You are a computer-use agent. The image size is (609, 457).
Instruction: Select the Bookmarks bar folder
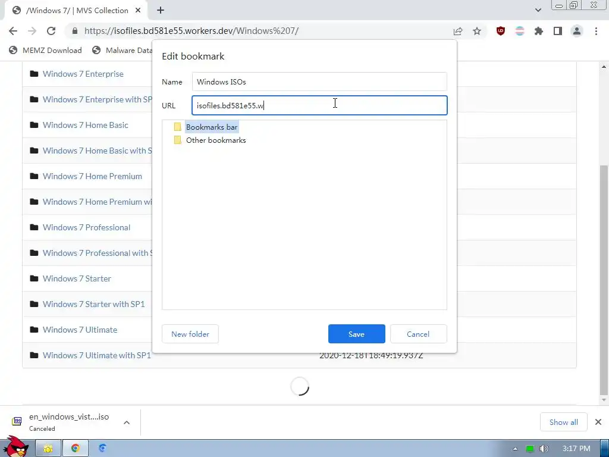212,127
